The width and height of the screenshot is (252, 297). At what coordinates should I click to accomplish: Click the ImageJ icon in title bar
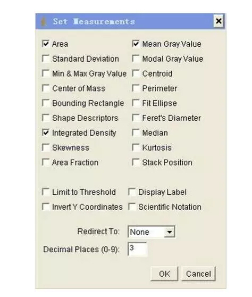click(44, 22)
